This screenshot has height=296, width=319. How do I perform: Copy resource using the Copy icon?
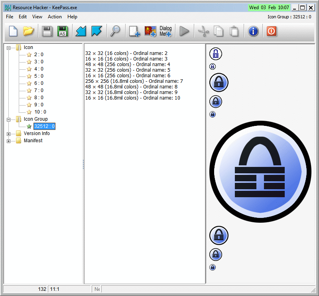point(219,31)
